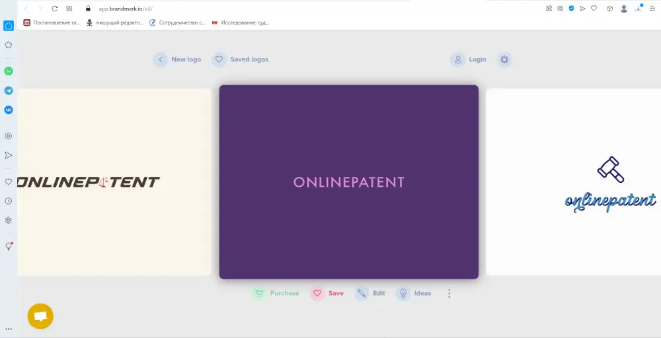The width and height of the screenshot is (661, 338).
Task: Open Telegram in browser sidebar
Action: [x=9, y=90]
